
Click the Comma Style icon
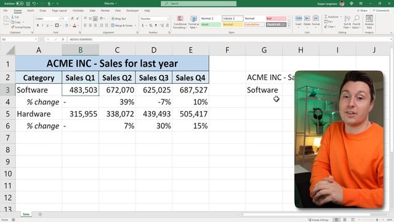tap(156, 25)
